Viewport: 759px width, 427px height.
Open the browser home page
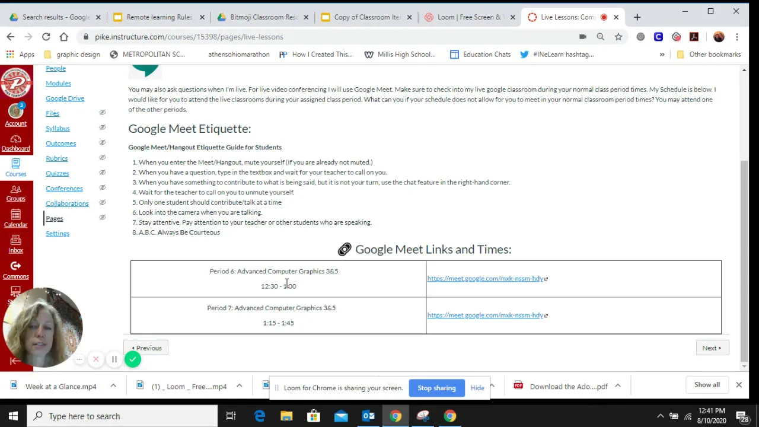point(63,37)
